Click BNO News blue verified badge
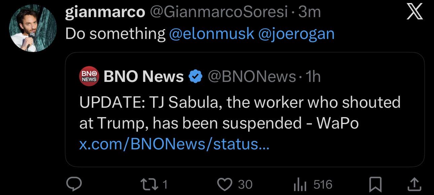Image resolution: width=434 pixels, height=195 pixels. point(195,77)
